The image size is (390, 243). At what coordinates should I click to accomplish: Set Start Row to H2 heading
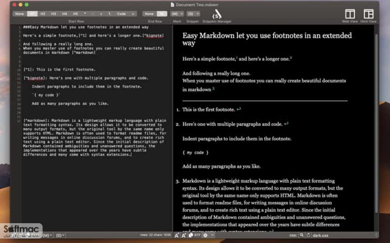pyautogui.click(x=43, y=14)
